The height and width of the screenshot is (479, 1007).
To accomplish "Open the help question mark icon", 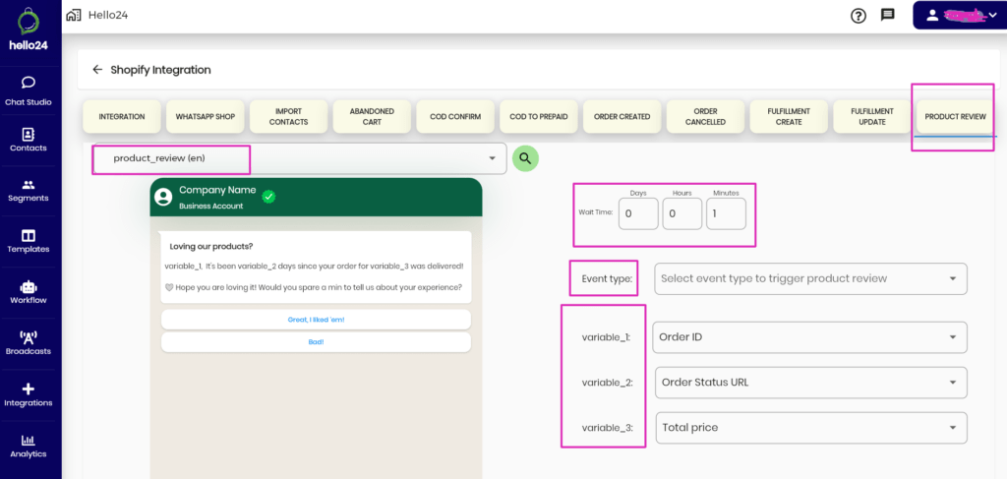I will [x=858, y=16].
